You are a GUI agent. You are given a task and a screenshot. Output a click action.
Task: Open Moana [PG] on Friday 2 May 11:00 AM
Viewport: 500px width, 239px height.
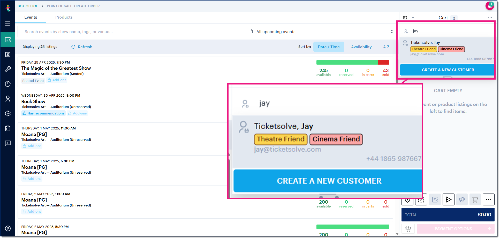click(x=34, y=200)
